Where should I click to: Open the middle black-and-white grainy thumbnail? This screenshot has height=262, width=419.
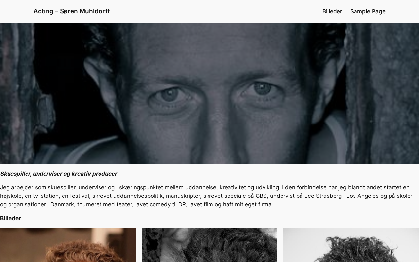pos(209,245)
